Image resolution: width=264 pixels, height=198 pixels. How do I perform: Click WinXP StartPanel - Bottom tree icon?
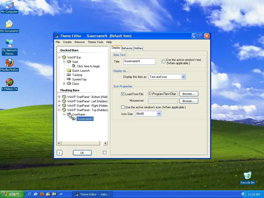coord(64,97)
